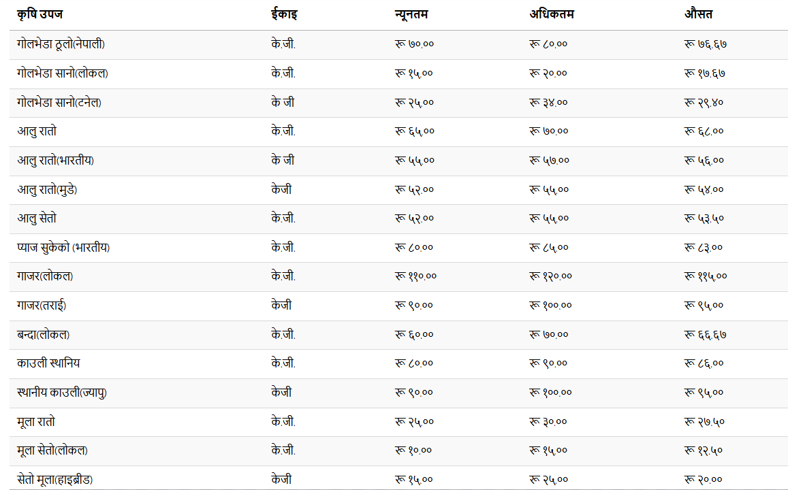Click the काउली स्थानिय product name
This screenshot has width=788, height=490.
48,363
